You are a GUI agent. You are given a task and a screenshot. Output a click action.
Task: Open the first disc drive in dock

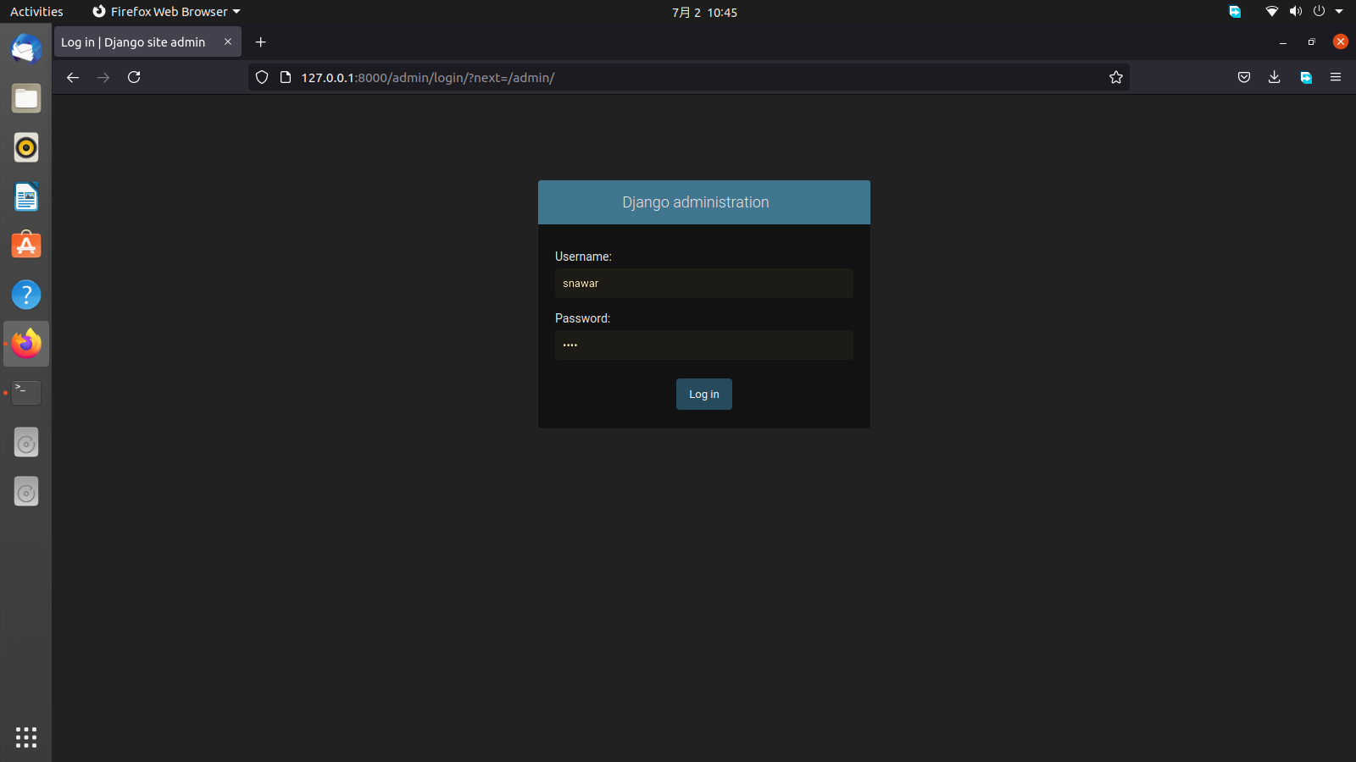point(26,442)
